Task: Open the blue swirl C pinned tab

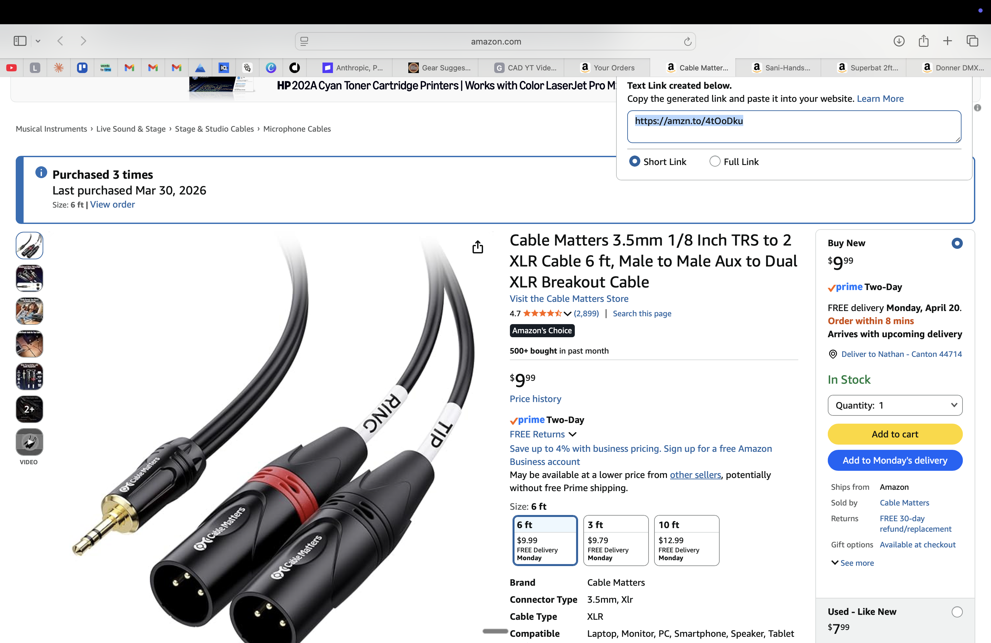Action: (271, 68)
